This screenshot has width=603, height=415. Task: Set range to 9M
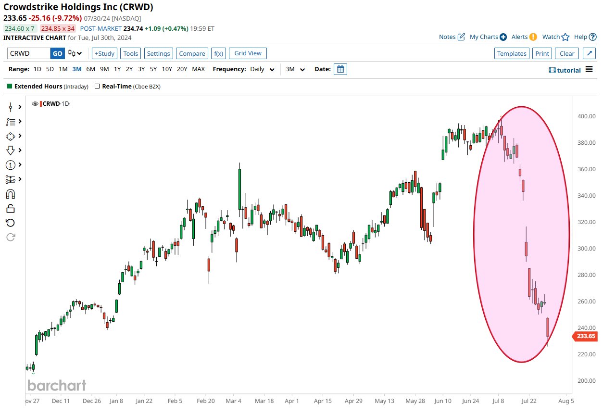point(104,69)
